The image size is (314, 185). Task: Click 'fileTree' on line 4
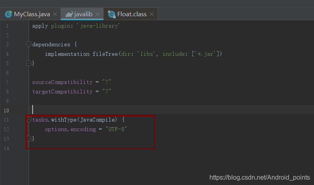(x=105, y=54)
